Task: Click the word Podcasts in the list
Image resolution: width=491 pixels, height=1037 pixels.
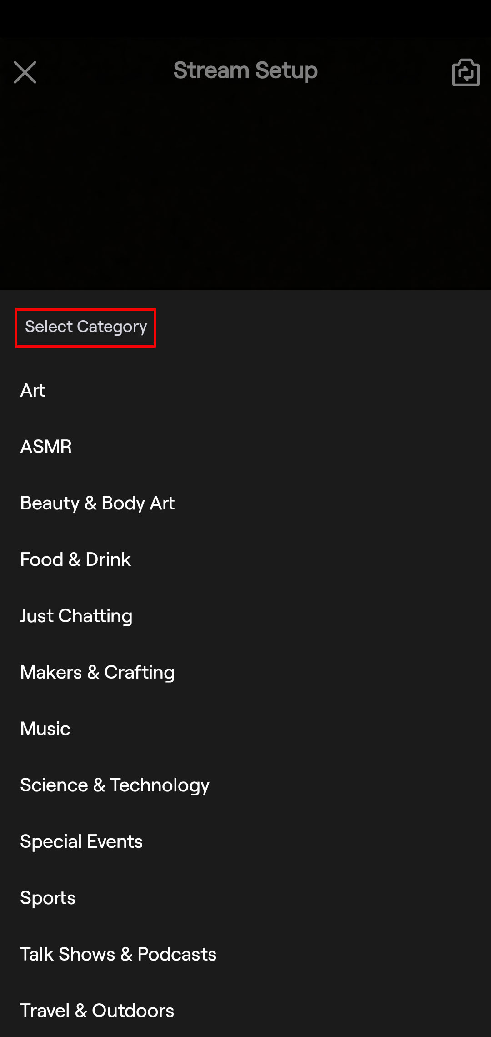Action: [177, 954]
